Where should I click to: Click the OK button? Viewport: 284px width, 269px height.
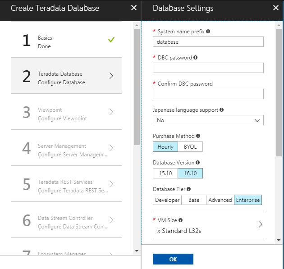click(173, 259)
